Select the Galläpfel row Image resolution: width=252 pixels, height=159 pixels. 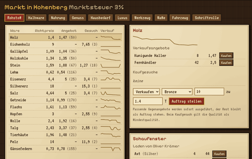(65, 51)
